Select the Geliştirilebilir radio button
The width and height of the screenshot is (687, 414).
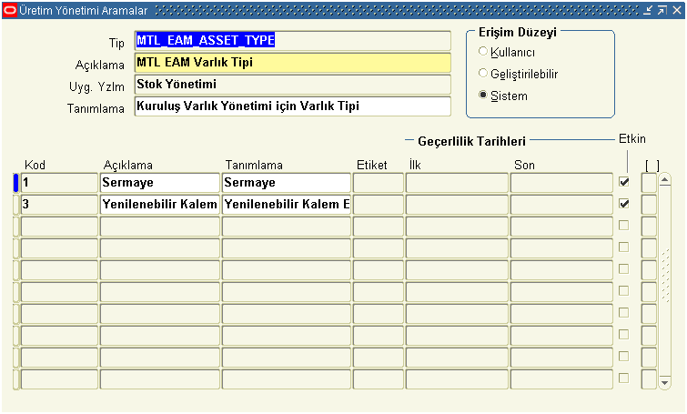point(483,74)
